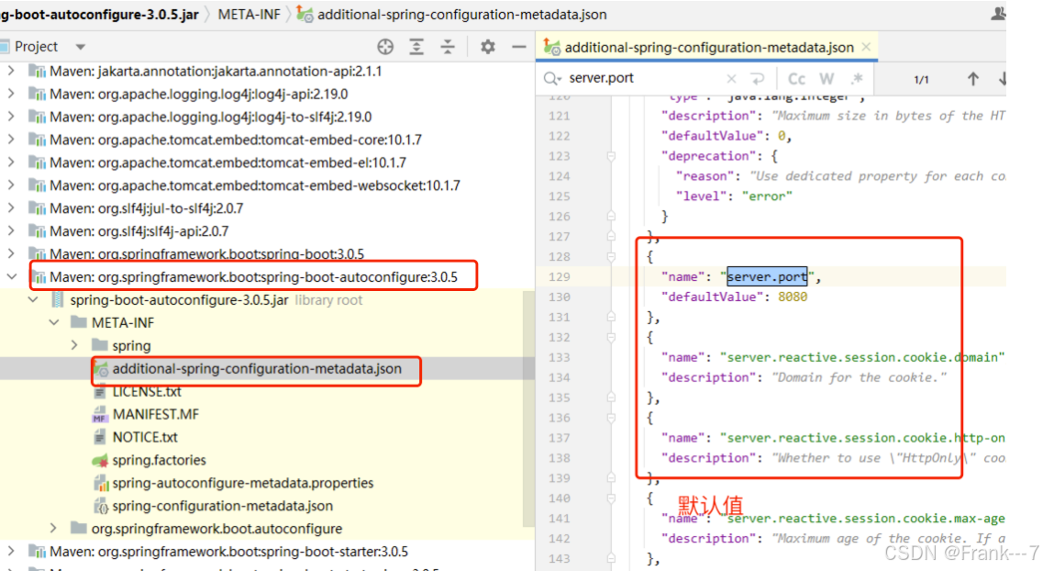
Task: Select spring.factories file
Action: click(159, 460)
